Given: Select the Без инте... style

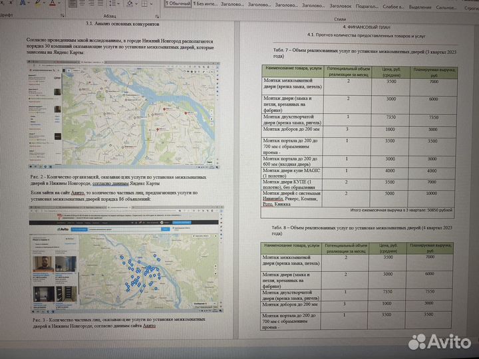Looking at the screenshot, I should tap(207, 5).
